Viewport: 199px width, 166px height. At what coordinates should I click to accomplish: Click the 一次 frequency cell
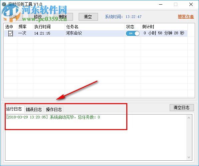(25, 33)
